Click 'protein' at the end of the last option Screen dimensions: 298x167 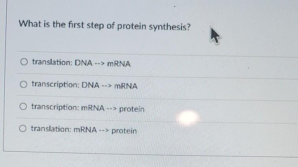[x=124, y=131]
